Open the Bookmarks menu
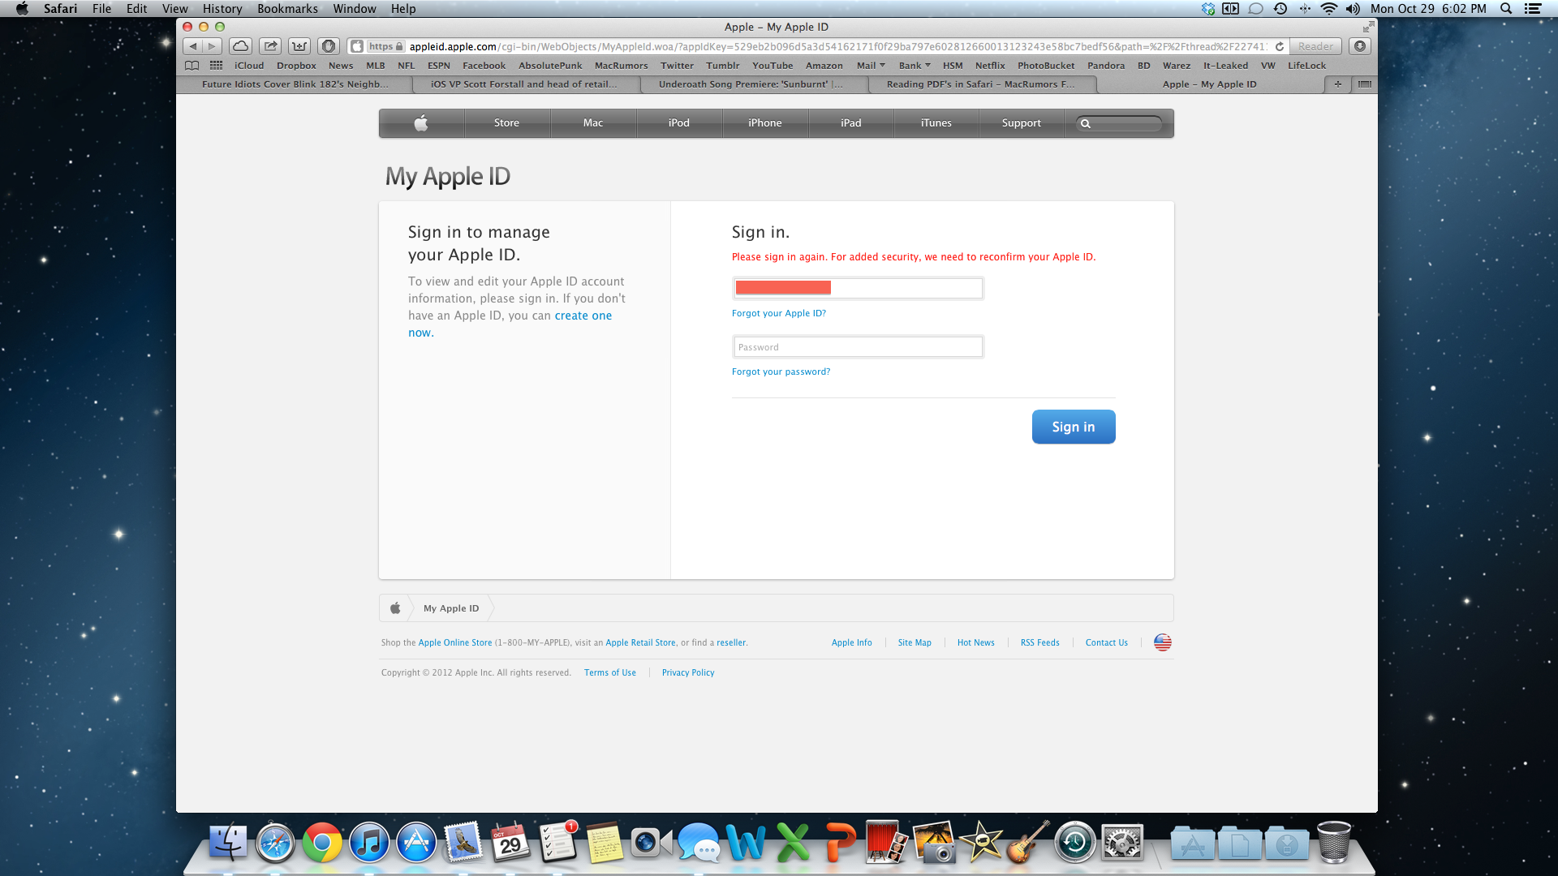The height and width of the screenshot is (876, 1558). [287, 9]
